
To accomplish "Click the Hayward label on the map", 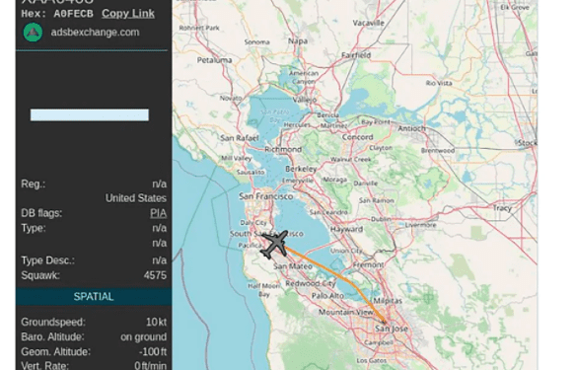I will [x=346, y=229].
